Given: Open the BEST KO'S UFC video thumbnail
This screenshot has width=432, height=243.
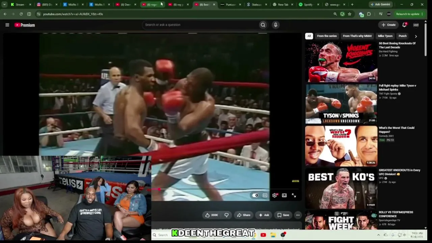Looking at the screenshot, I should (341, 188).
